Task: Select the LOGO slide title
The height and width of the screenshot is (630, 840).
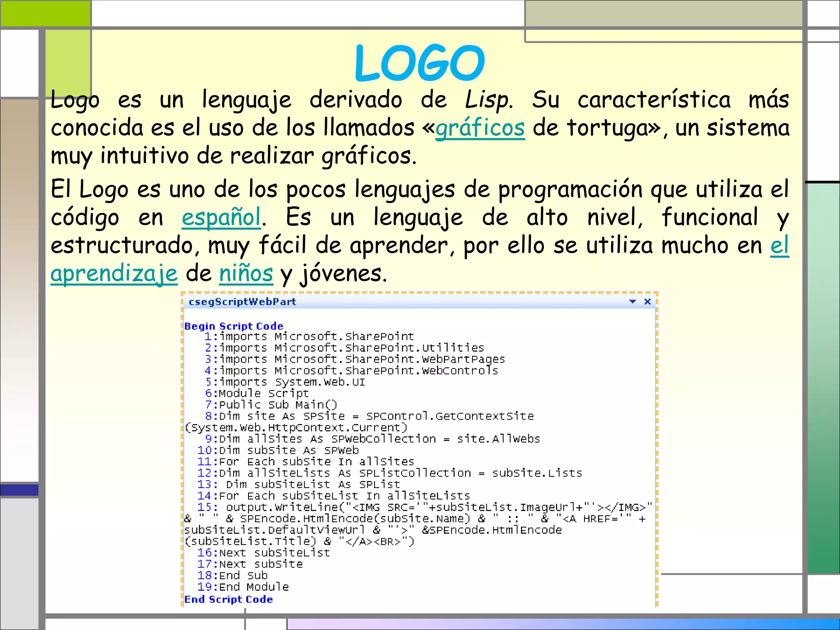Action: coord(420,63)
